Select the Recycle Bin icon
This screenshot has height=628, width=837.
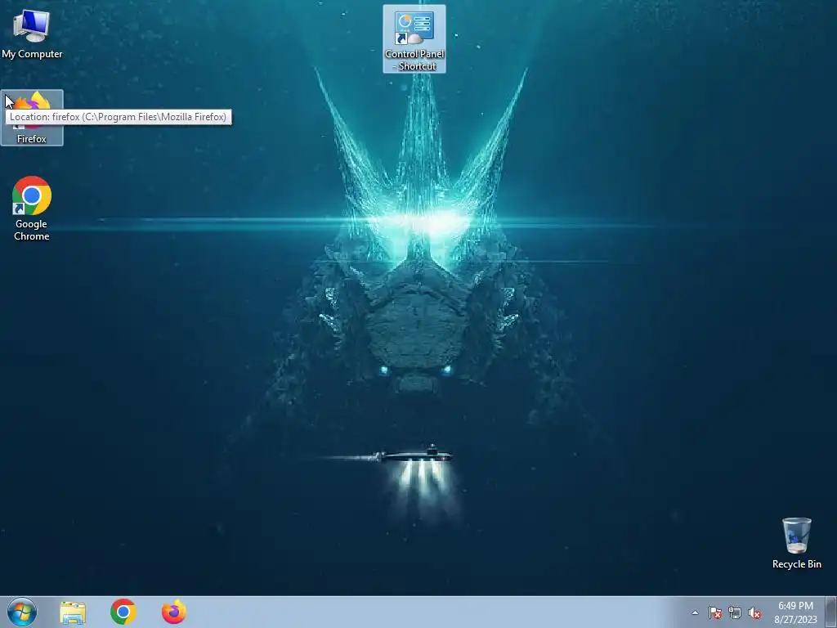[796, 543]
